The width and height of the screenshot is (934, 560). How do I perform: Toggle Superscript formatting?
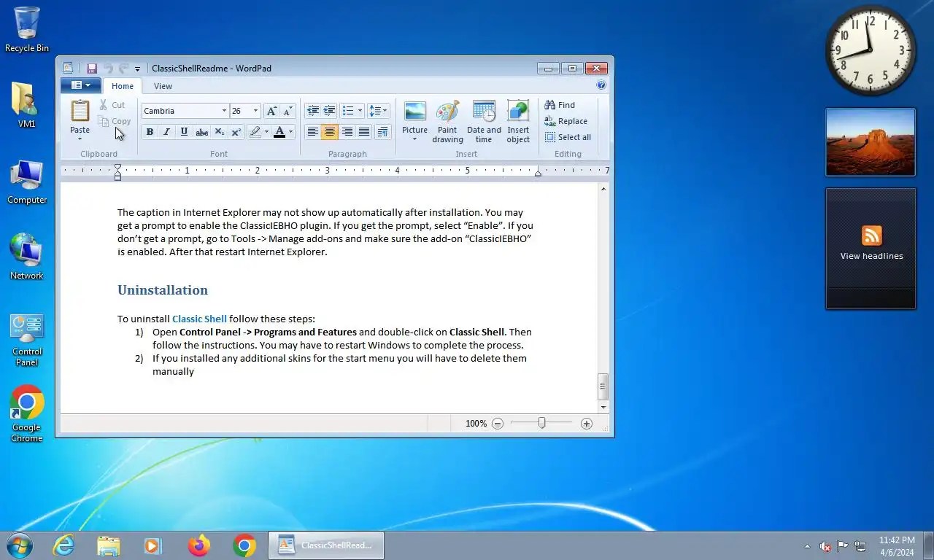[x=236, y=132]
